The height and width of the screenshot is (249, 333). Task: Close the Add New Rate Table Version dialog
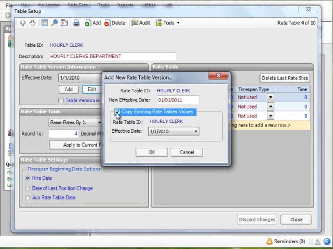(x=218, y=76)
